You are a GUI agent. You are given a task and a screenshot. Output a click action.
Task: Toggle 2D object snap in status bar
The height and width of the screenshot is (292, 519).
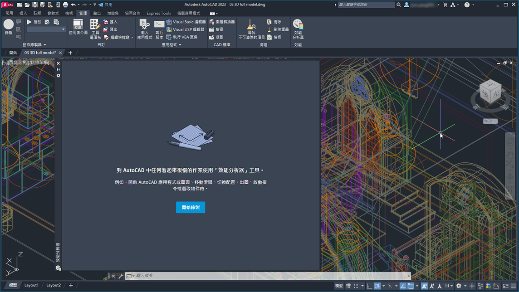pos(411,286)
